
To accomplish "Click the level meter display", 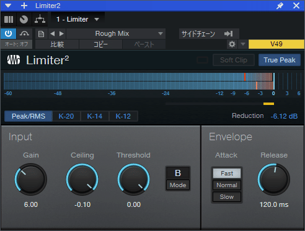I will coord(152,81).
